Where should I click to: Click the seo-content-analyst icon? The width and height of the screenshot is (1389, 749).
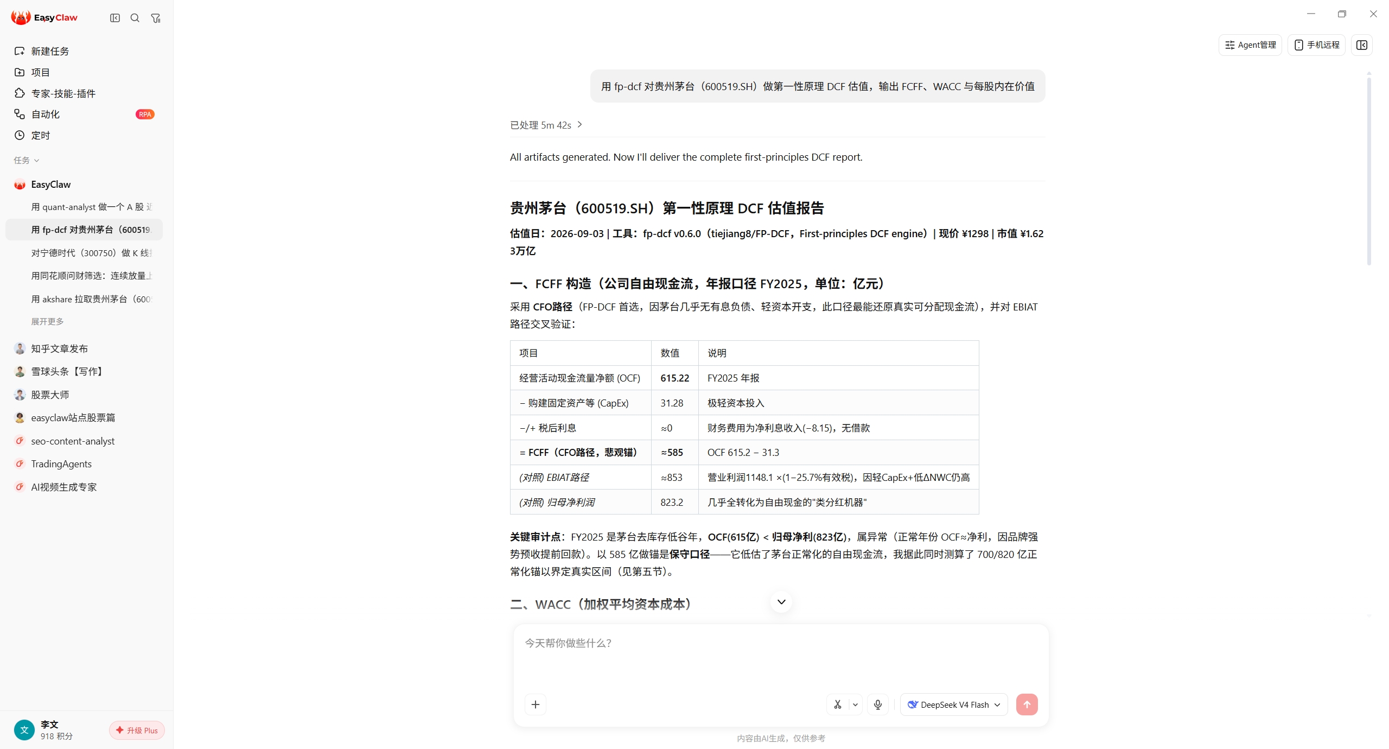point(20,441)
